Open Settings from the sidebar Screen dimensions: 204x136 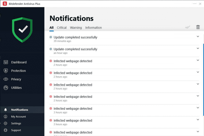(x=16, y=123)
